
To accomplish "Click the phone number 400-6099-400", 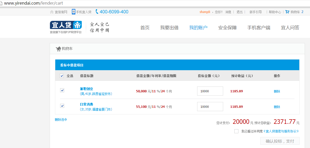I will point(114,12).
